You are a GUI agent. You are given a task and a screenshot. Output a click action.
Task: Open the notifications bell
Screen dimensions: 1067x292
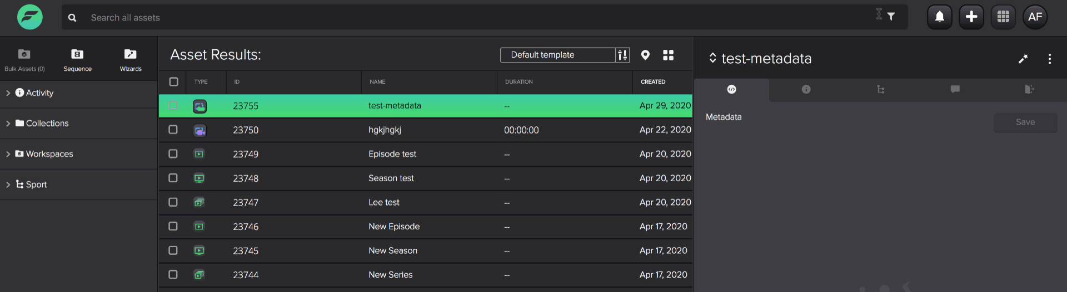tap(940, 17)
